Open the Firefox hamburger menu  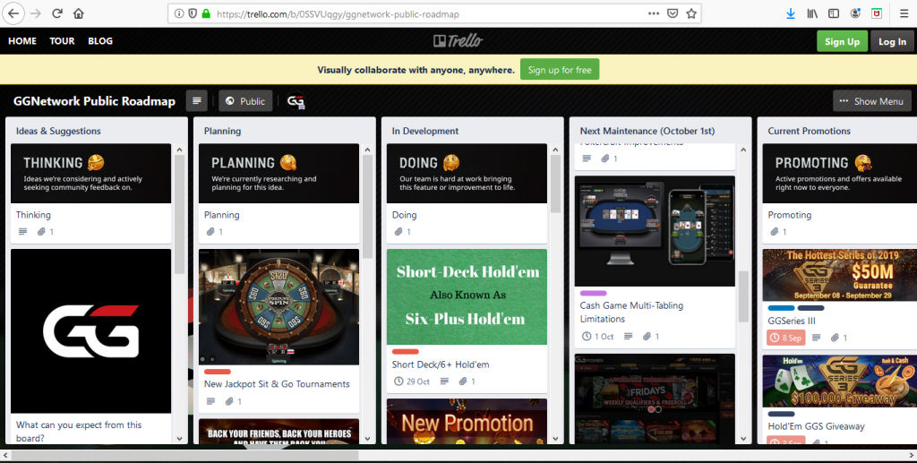pyautogui.click(x=903, y=13)
